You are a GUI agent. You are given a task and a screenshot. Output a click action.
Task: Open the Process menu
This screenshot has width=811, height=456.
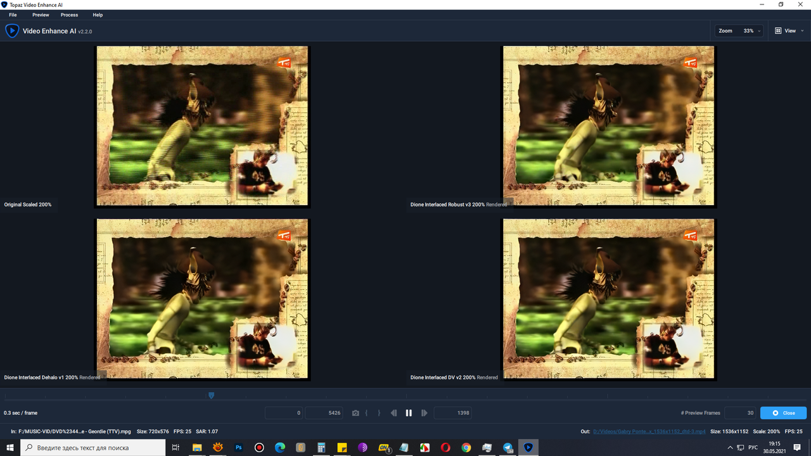pyautogui.click(x=69, y=15)
